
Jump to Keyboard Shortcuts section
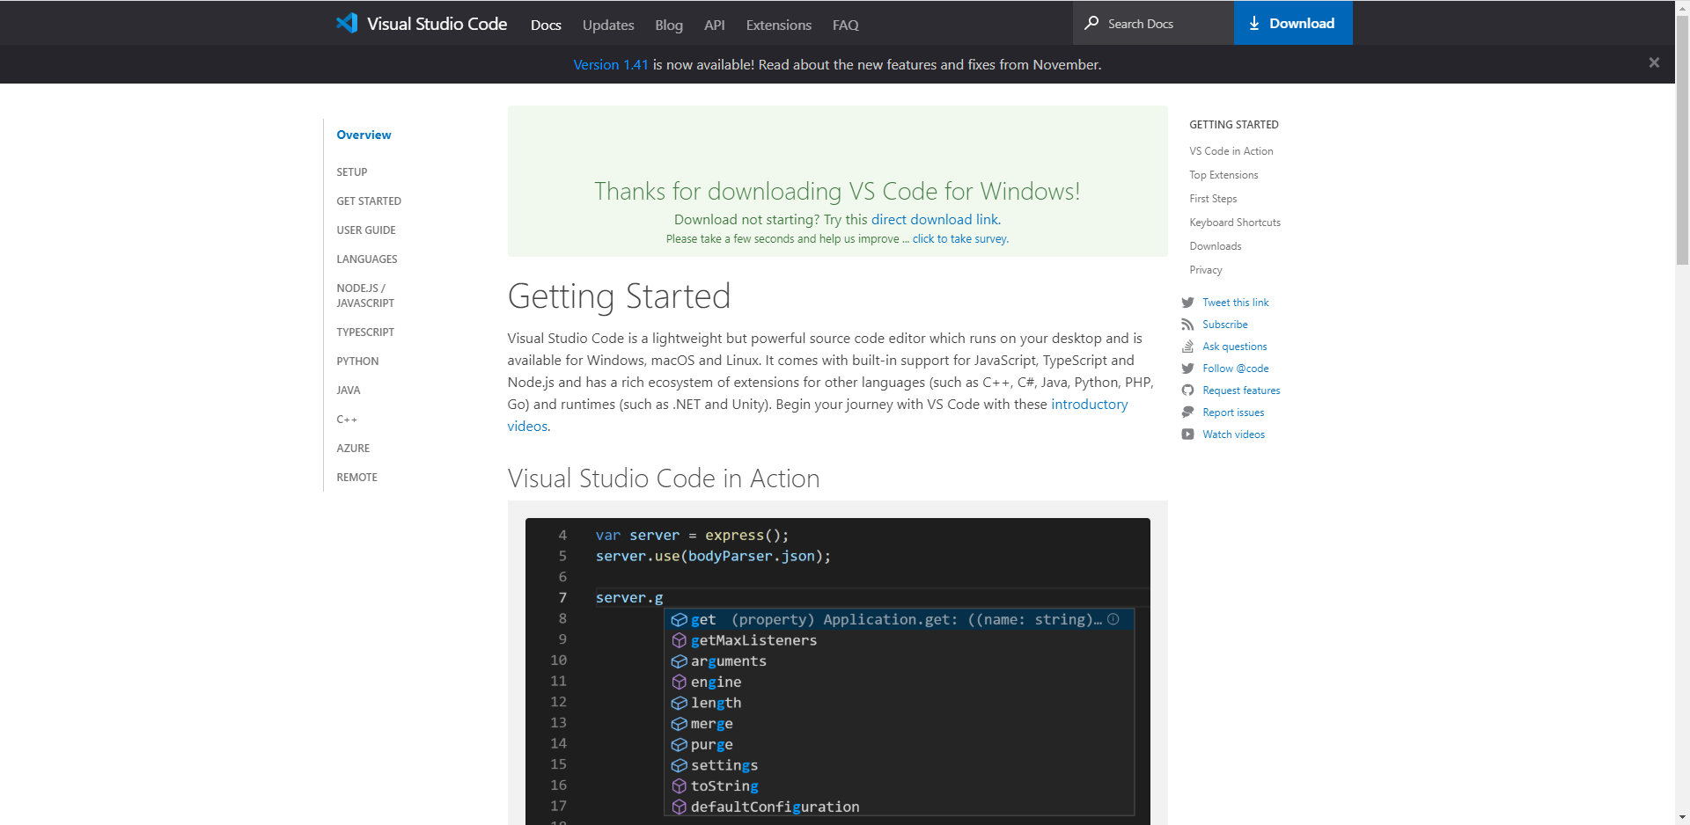pos(1235,223)
